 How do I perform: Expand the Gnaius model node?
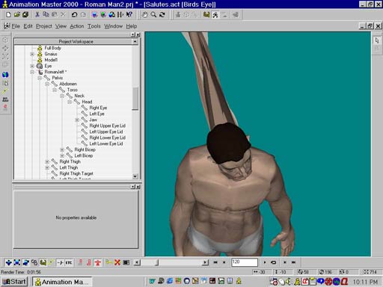[32, 54]
